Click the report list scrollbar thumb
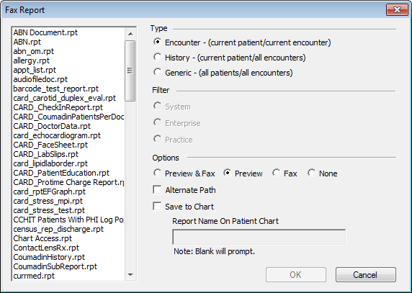The height and width of the screenshot is (293, 412). pyautogui.click(x=130, y=71)
